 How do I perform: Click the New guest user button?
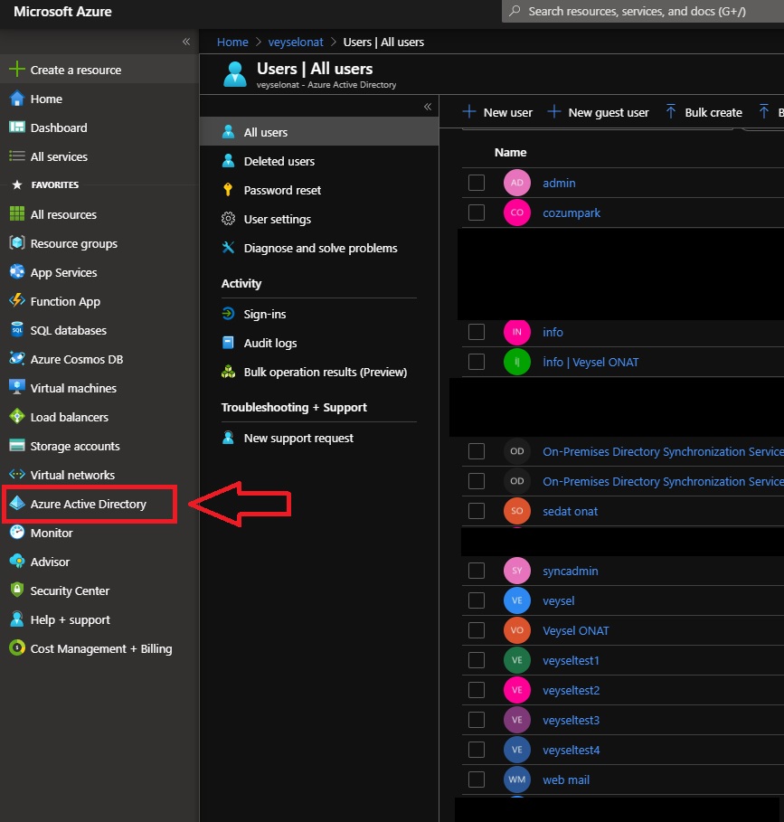point(598,112)
